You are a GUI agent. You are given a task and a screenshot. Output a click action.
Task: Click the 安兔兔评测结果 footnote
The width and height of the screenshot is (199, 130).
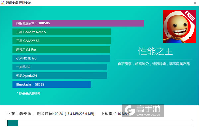click(x=28, y=93)
